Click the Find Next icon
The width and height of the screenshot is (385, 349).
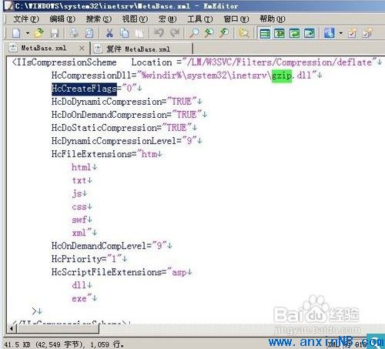209,33
